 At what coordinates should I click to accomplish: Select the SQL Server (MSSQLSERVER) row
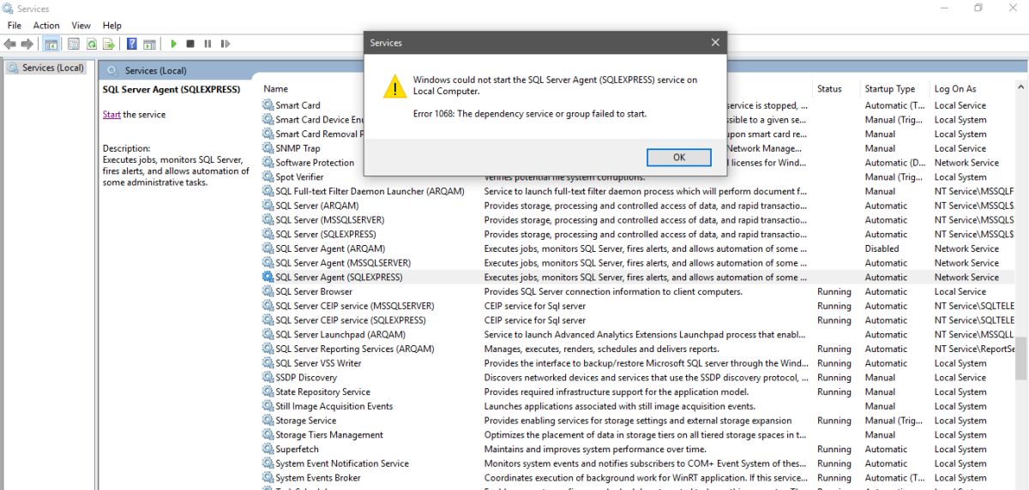click(x=637, y=220)
